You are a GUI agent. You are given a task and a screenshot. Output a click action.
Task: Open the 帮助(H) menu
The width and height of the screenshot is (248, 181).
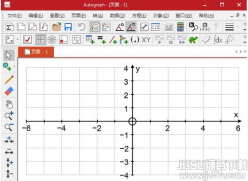point(206,16)
